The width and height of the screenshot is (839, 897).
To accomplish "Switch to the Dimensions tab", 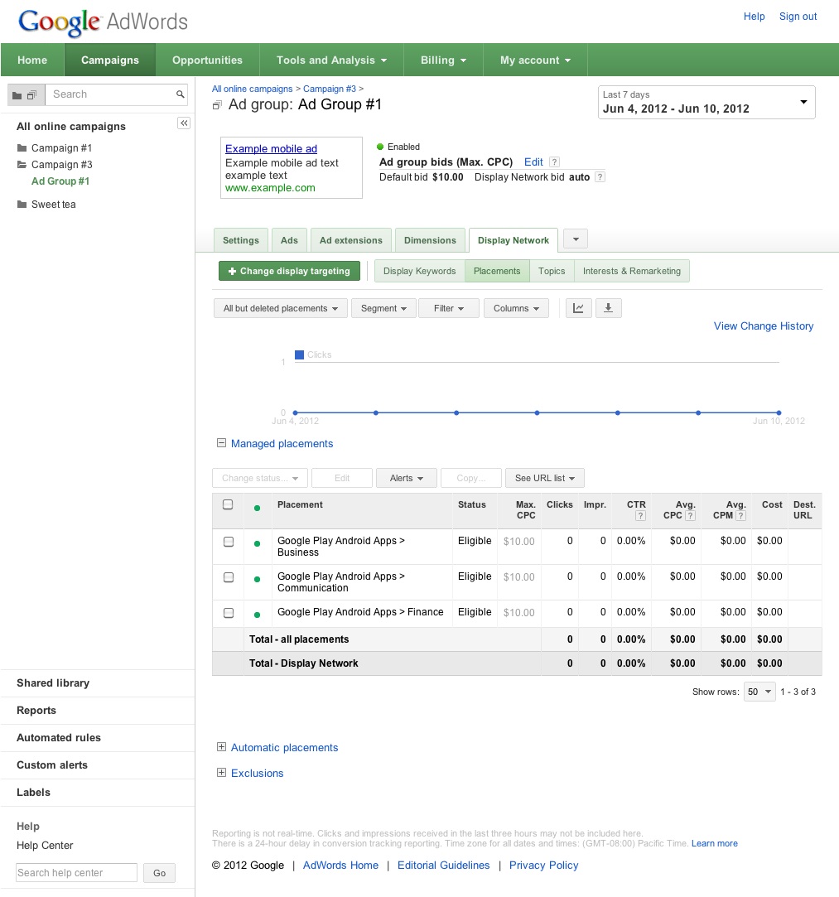I will [430, 240].
